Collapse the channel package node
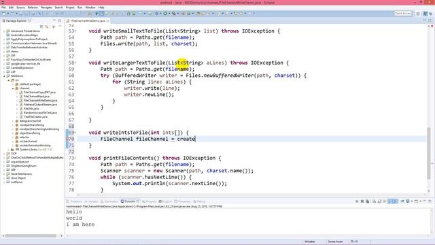The width and height of the screenshot is (435, 245). click(13, 88)
